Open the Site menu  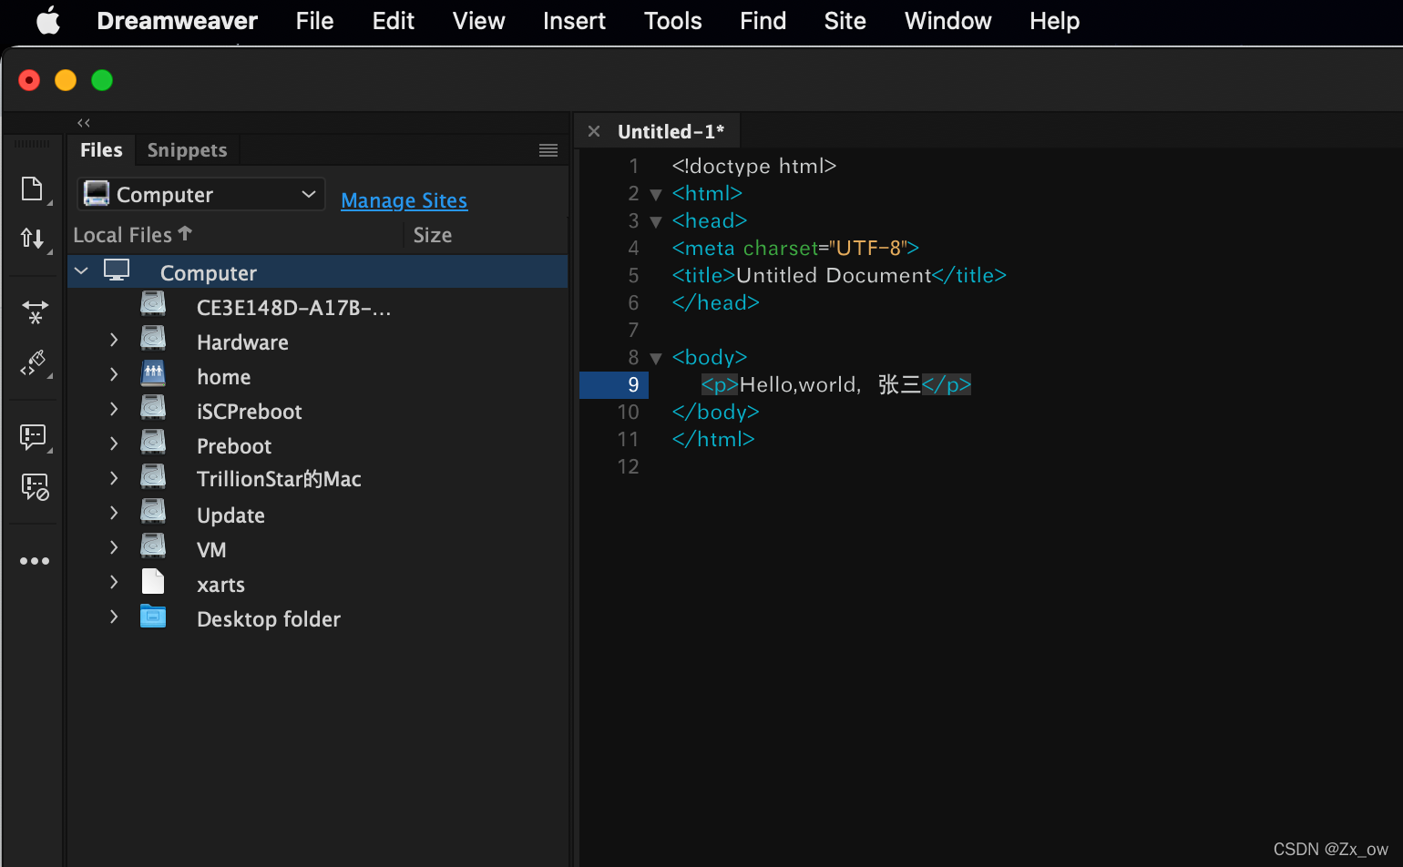coord(845,20)
